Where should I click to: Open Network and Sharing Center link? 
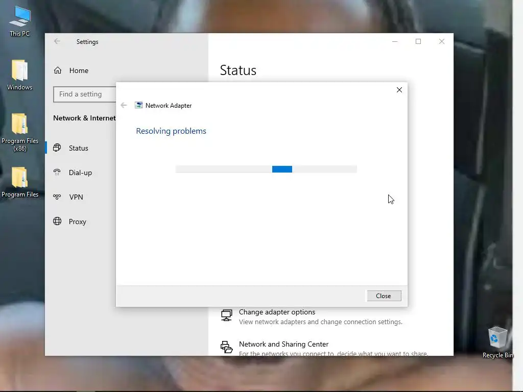tap(283, 344)
